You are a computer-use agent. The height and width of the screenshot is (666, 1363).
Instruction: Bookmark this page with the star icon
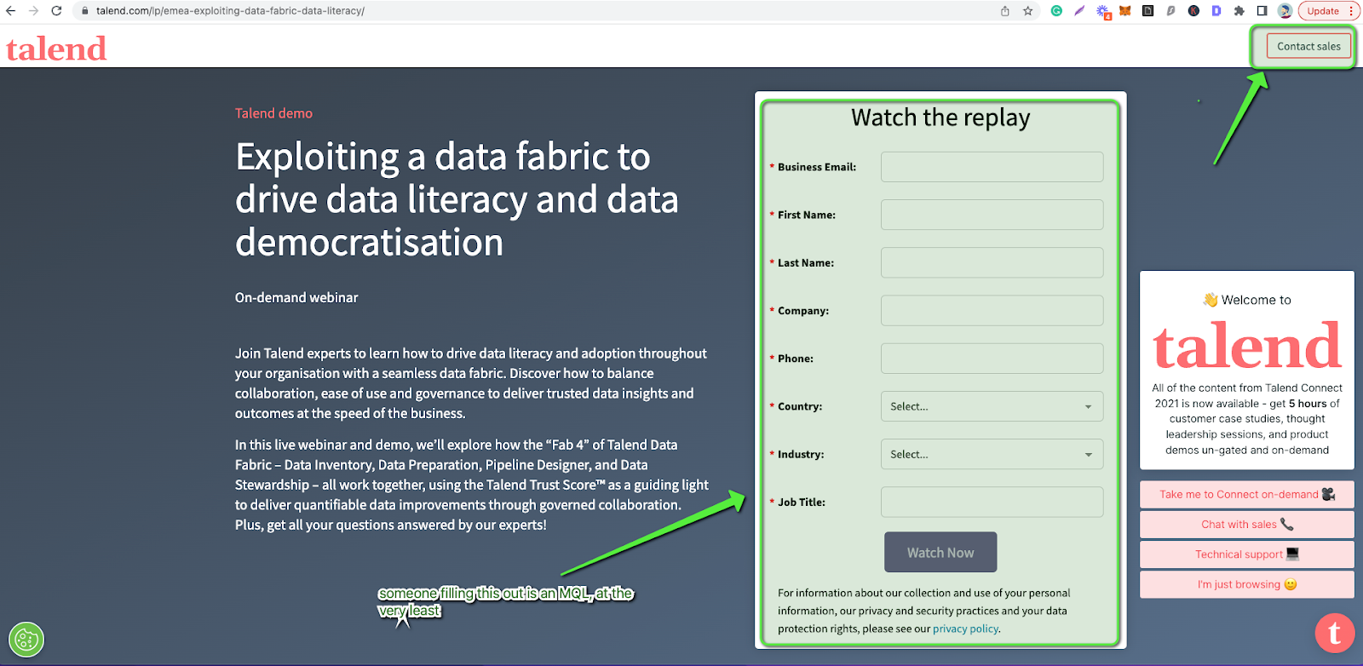(1028, 11)
